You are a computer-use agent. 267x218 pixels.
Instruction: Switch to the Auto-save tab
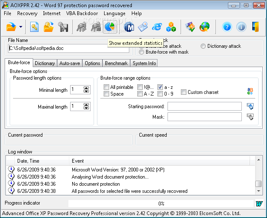point(70,63)
